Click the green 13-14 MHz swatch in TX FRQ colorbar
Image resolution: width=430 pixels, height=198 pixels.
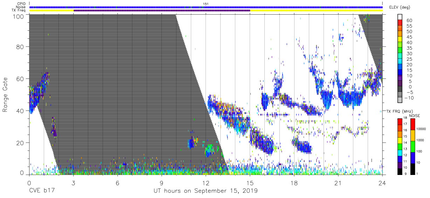point(400,147)
